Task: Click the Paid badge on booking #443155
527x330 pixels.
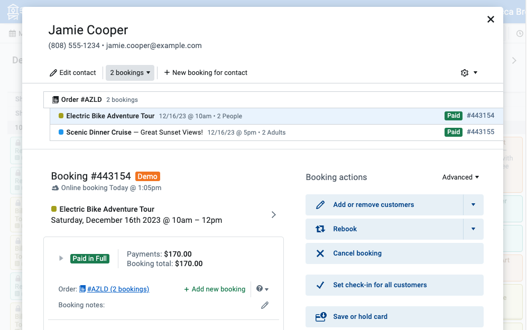Action: point(453,132)
